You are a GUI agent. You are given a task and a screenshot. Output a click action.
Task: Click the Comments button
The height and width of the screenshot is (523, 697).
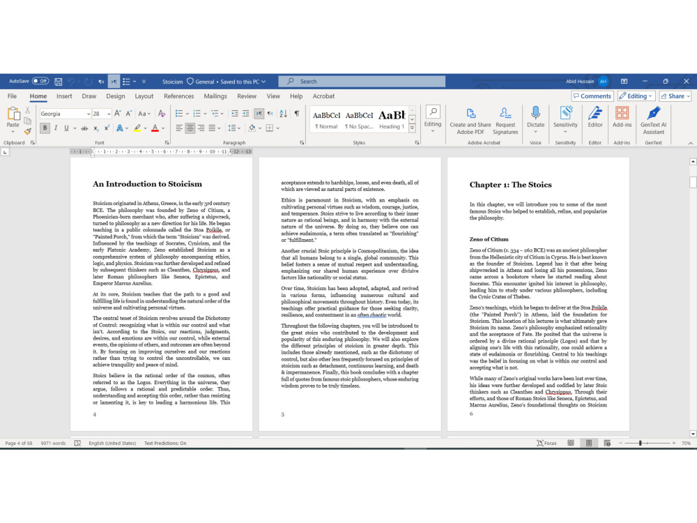[x=592, y=96]
